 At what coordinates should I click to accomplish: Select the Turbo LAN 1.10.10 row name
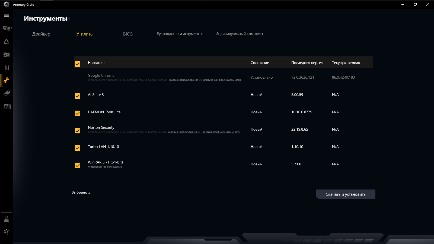coord(103,147)
